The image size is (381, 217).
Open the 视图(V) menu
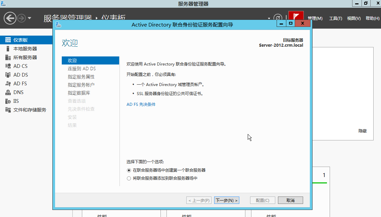coord(354,18)
